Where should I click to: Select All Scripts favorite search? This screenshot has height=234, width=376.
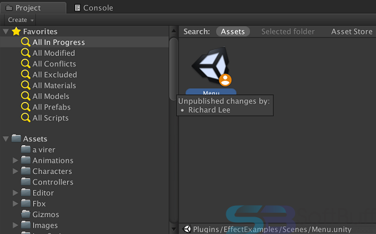click(50, 118)
